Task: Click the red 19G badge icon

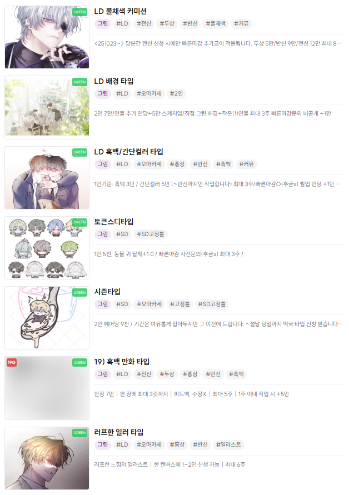Action: click(12, 362)
